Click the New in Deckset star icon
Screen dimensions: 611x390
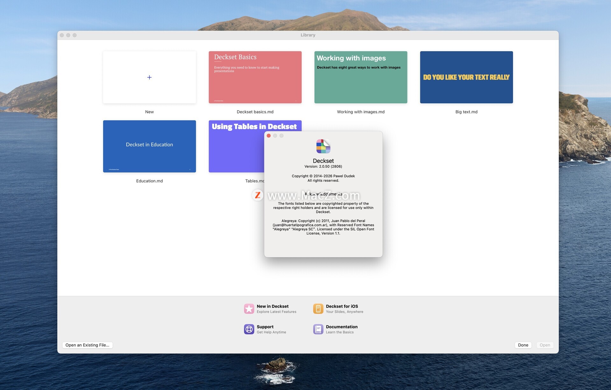pyautogui.click(x=249, y=309)
